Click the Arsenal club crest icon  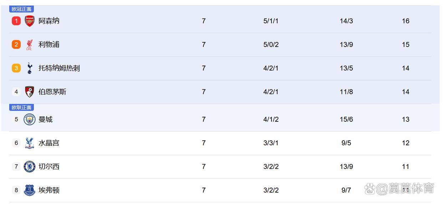[30, 21]
